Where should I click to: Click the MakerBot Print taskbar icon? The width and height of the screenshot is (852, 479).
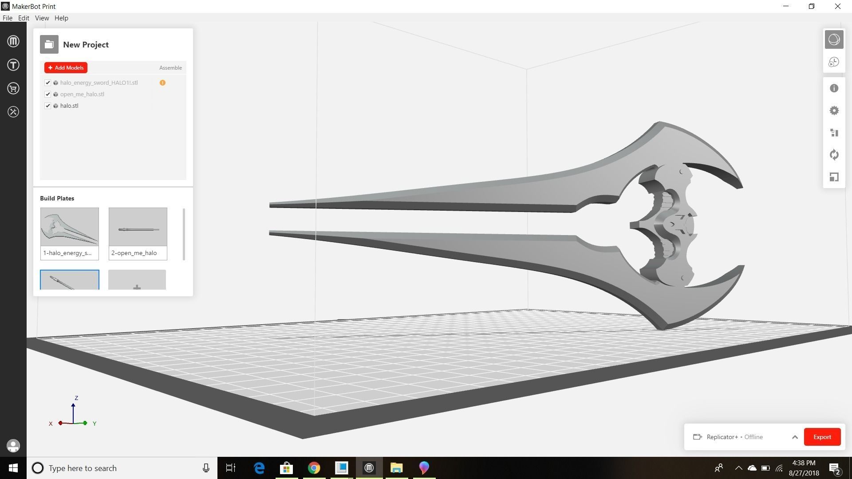click(369, 468)
